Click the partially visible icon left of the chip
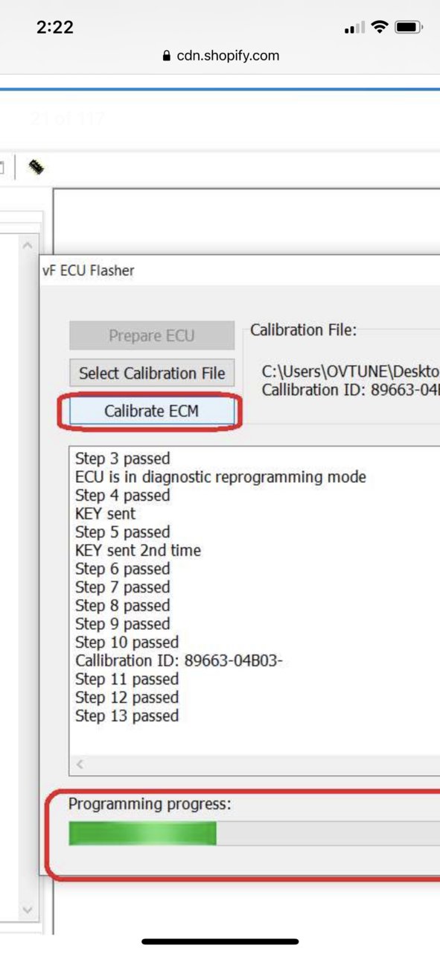The image size is (440, 954). (x=2, y=167)
